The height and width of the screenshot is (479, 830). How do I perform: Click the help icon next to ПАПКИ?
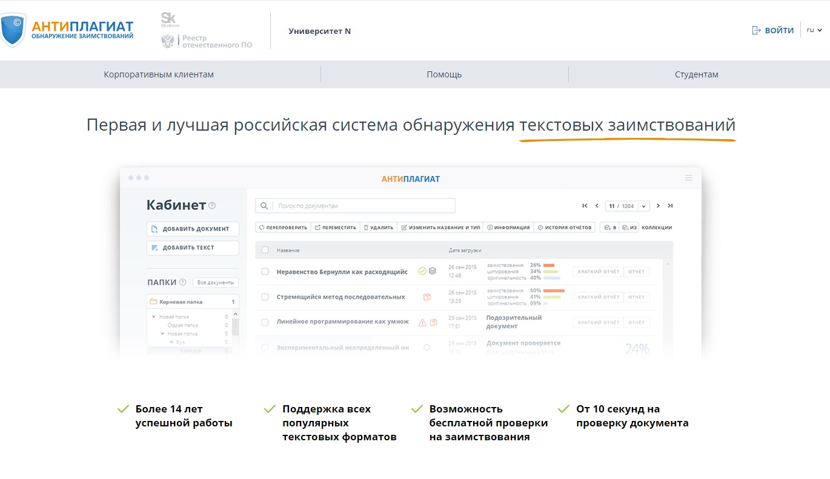(x=182, y=282)
